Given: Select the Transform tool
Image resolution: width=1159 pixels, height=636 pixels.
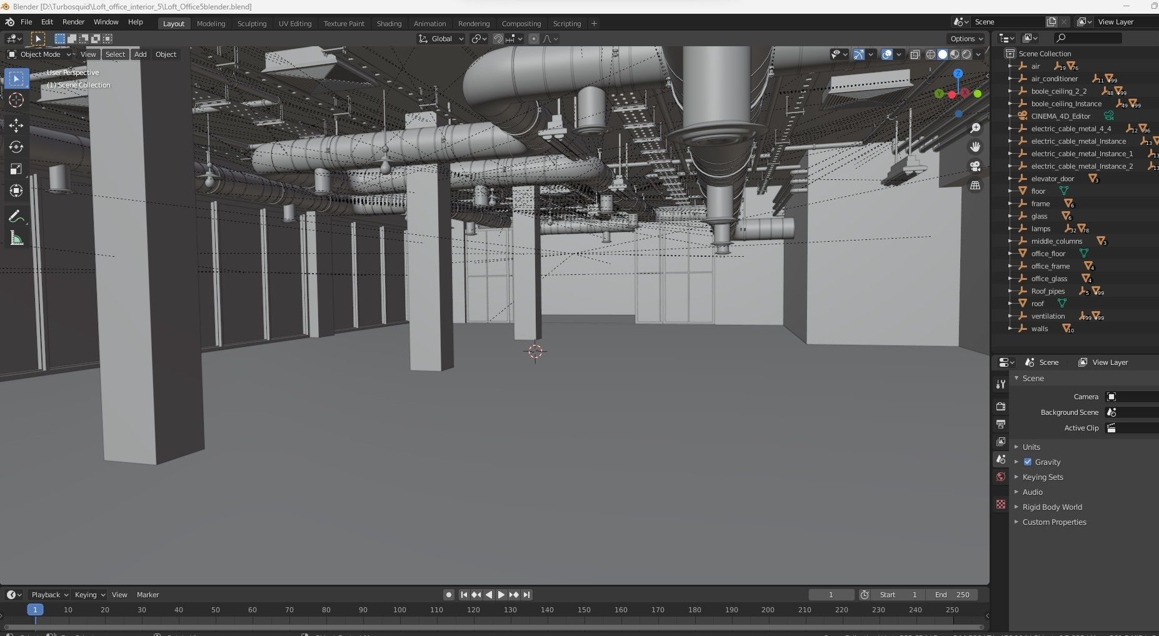Looking at the screenshot, I should [16, 191].
